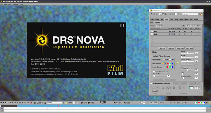
Task: Toggle the red channel square in bottom bar
Action: coord(199,103)
